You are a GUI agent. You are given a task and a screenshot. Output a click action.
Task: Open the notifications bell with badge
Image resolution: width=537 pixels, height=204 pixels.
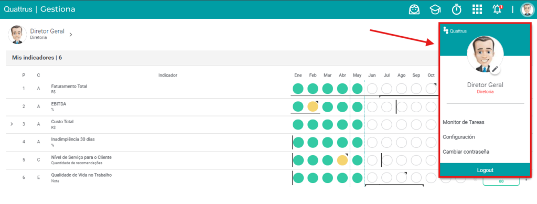point(497,9)
